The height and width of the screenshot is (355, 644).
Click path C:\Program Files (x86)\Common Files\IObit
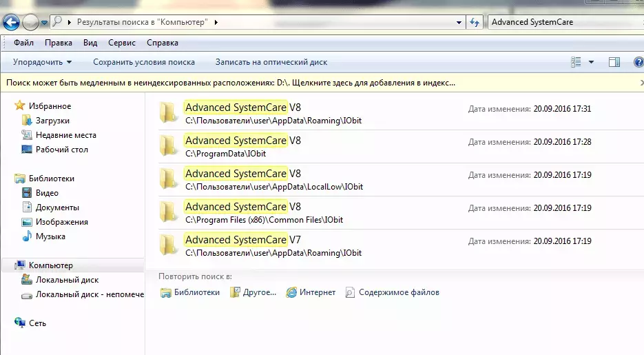[264, 220]
